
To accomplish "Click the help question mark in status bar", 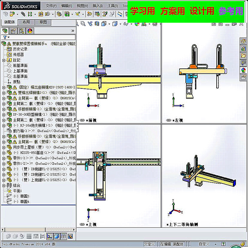I will pos(223,244).
